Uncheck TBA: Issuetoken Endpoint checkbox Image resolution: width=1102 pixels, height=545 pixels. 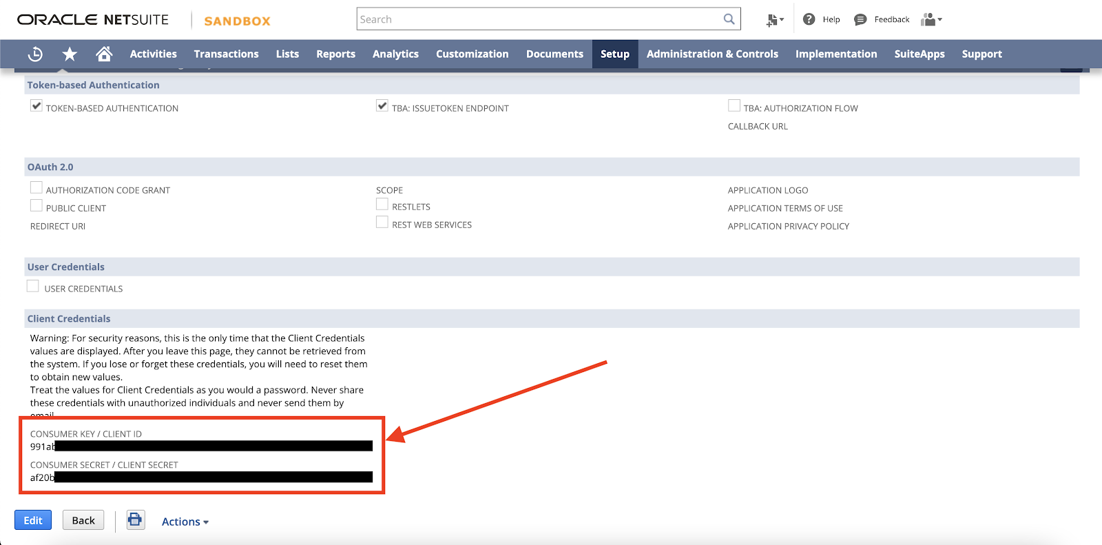(382, 106)
